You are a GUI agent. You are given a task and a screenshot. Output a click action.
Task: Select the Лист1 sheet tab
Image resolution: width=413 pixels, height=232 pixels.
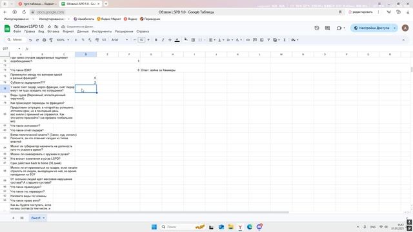click(x=37, y=218)
